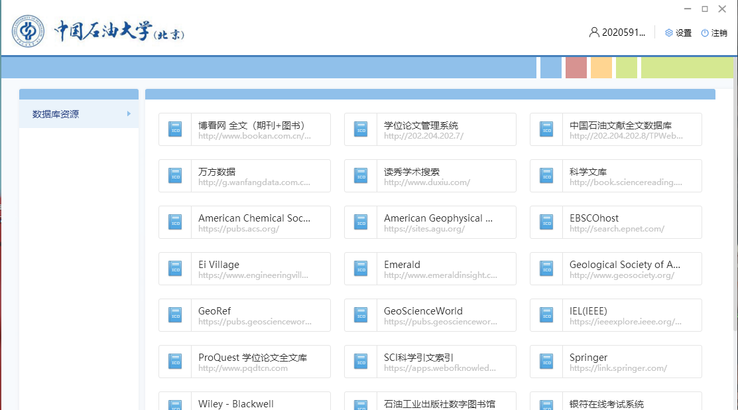Open the IEL(IEEE) URL link
This screenshot has width=738, height=410.
[625, 322]
